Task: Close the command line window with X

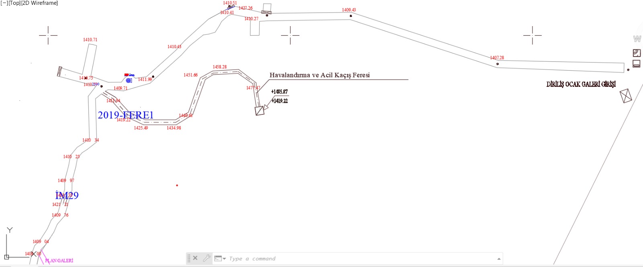Action: coord(195,258)
